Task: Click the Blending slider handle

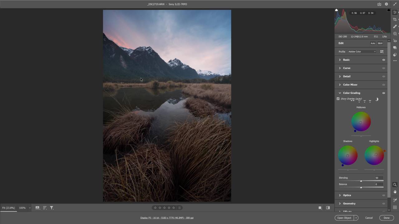Action: click(361, 181)
